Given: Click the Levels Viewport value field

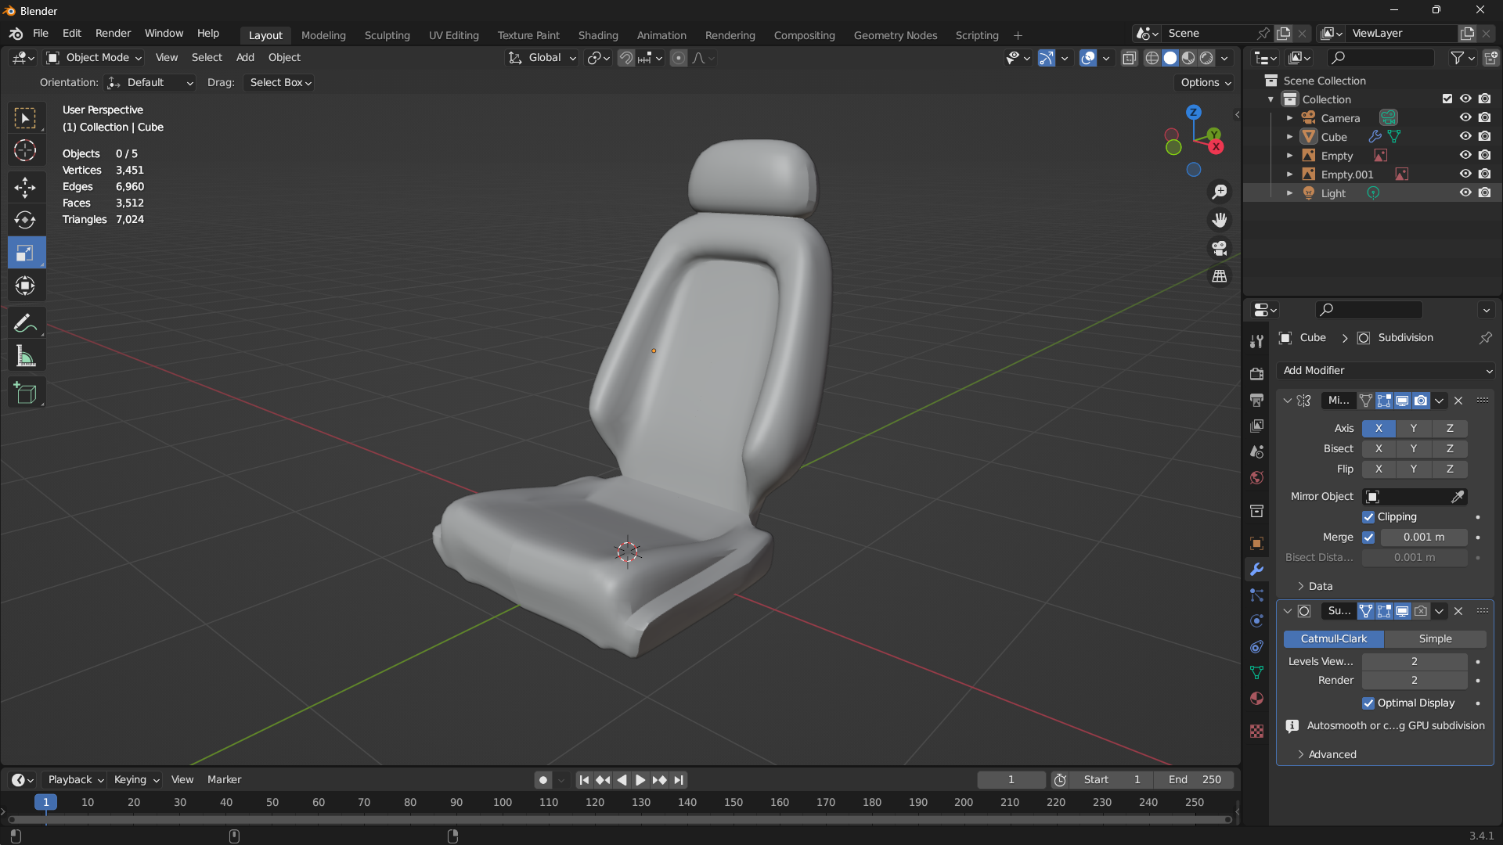Looking at the screenshot, I should pos(1414,662).
